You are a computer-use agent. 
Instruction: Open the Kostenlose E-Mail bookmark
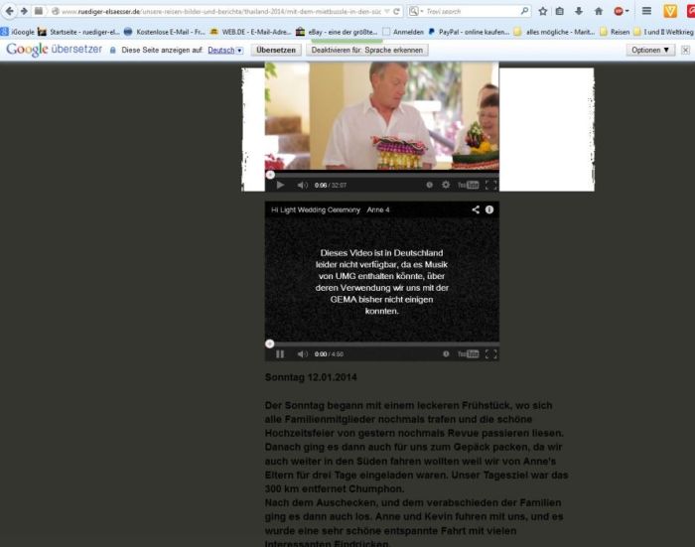click(x=165, y=32)
